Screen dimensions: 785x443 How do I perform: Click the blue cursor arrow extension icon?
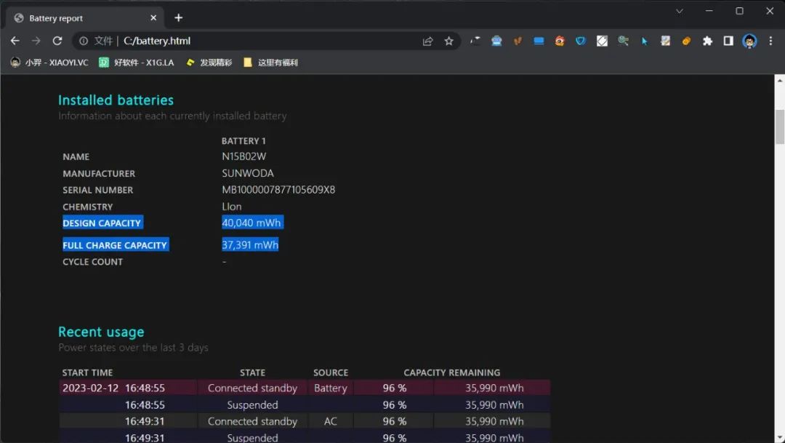pos(644,41)
